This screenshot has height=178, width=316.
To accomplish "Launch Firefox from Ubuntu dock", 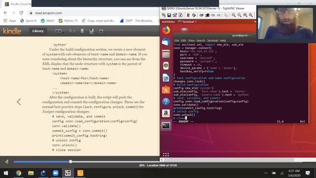I will click(x=166, y=30).
